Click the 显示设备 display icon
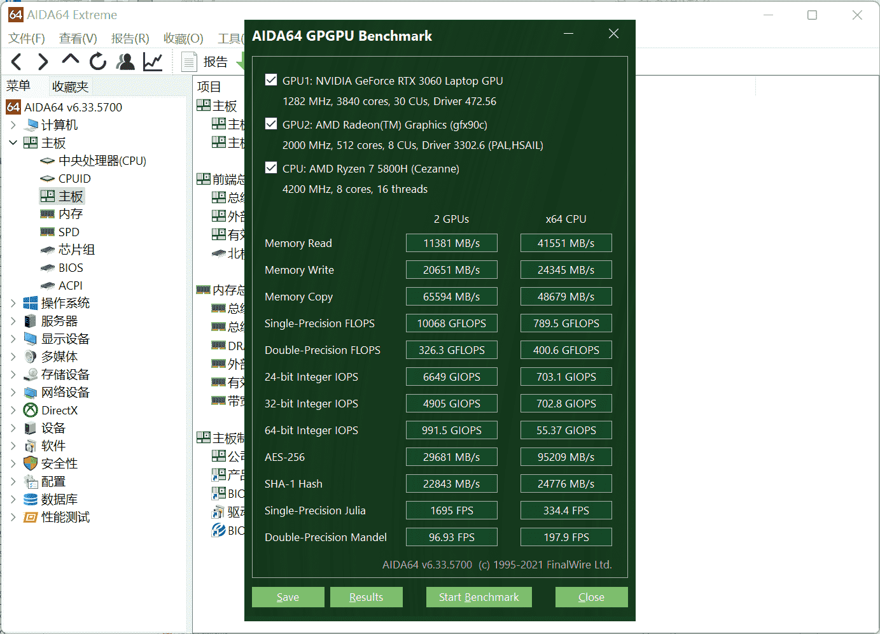 pos(31,339)
